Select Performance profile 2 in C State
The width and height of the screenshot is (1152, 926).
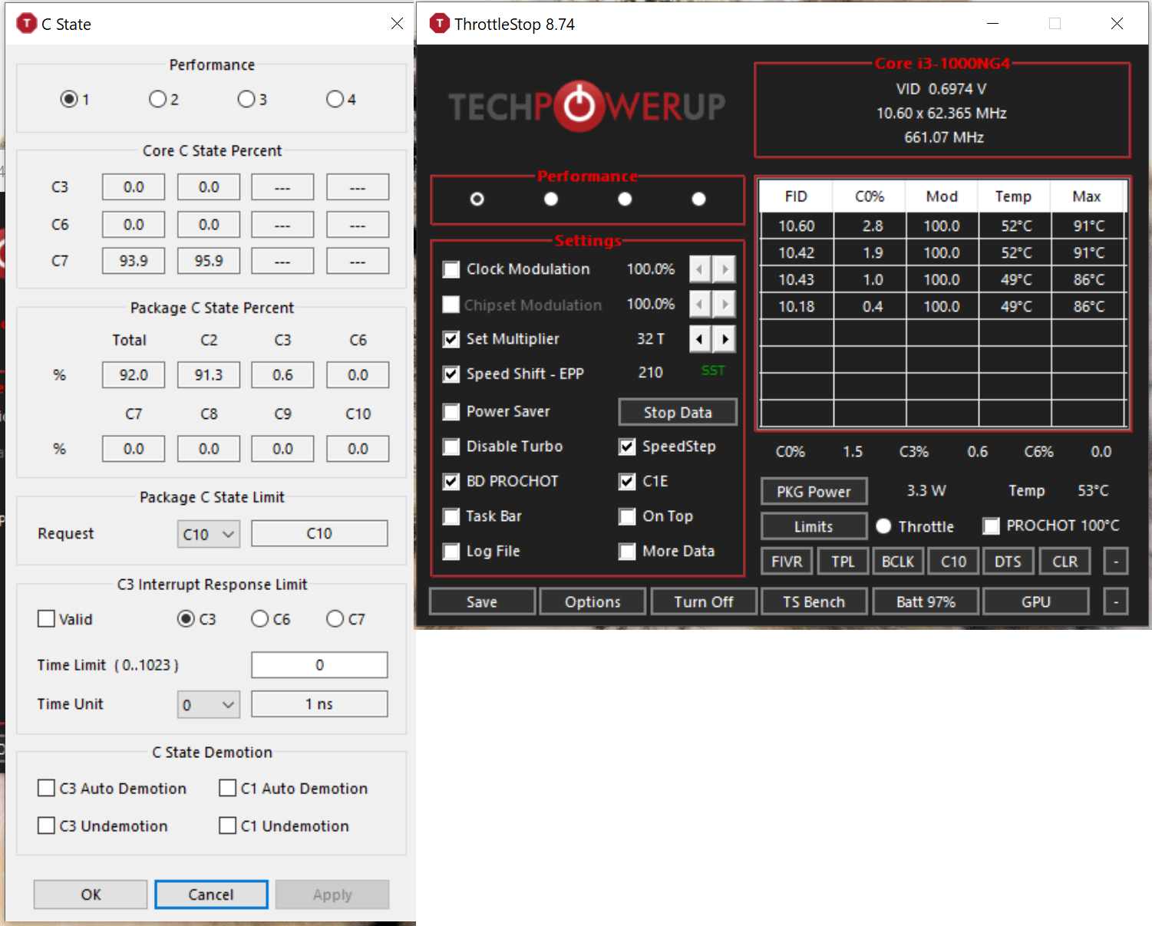coord(157,99)
